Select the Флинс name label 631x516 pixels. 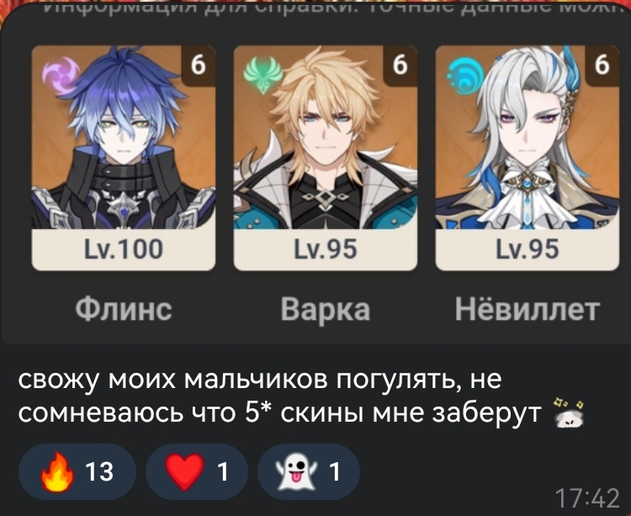click(x=124, y=309)
